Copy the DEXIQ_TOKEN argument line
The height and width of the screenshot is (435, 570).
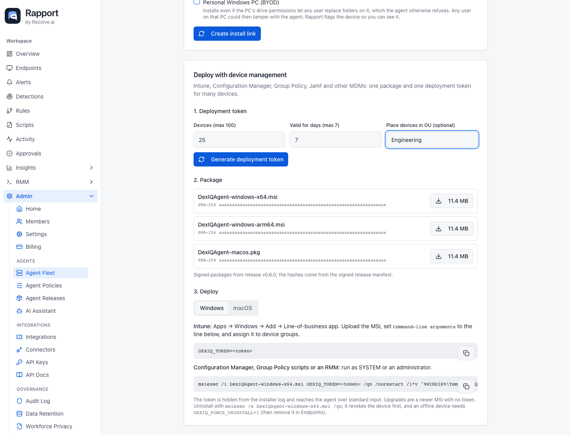click(x=466, y=353)
